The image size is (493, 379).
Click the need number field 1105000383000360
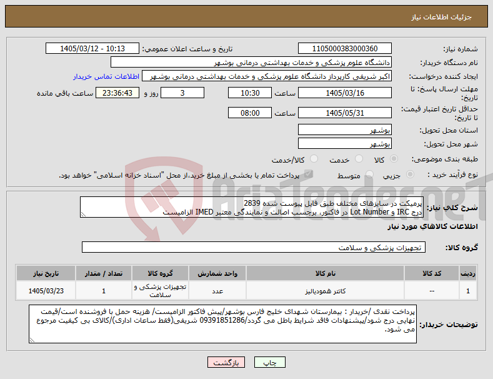(344, 49)
